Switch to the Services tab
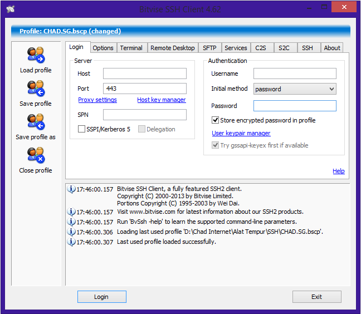 coord(236,48)
